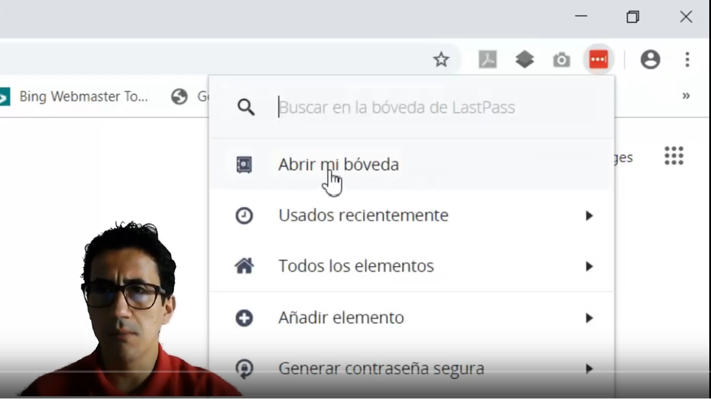Viewport: 711px width, 399px height.
Task: Choose 'Usados recientemente' from the menu
Action: (363, 215)
